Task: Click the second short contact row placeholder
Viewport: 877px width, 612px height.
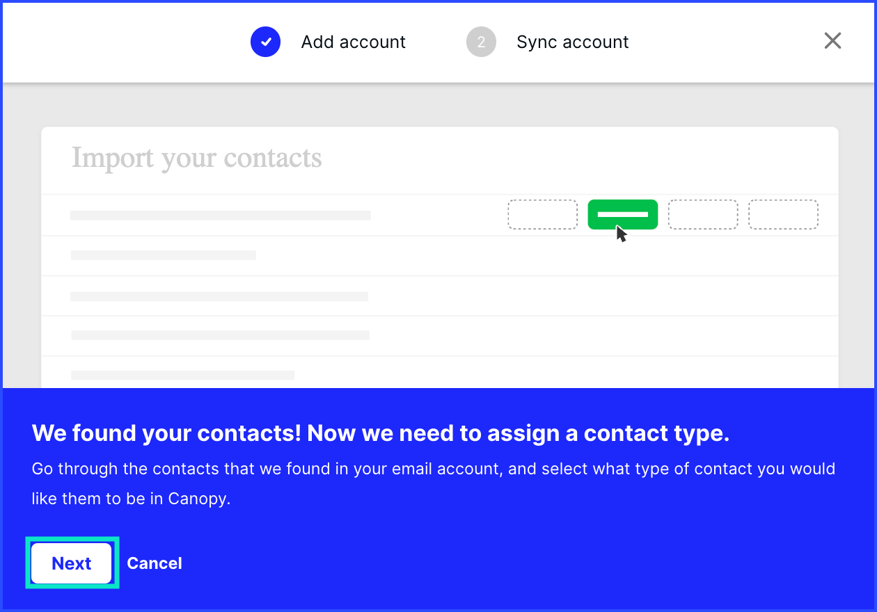Action: click(x=164, y=255)
